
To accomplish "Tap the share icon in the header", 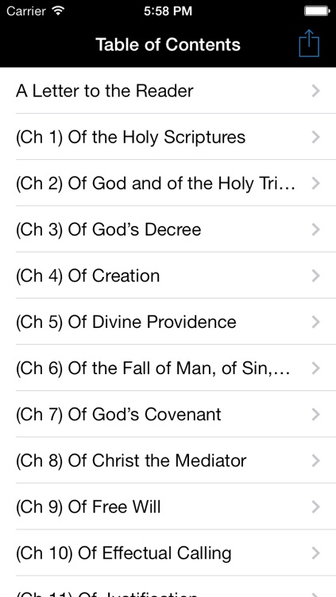I will [309, 44].
